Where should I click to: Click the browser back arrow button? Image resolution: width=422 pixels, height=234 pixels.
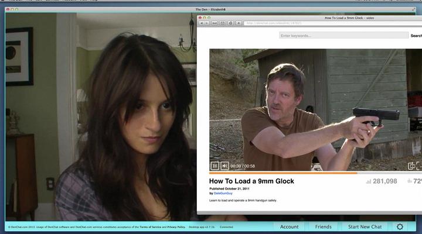click(x=201, y=23)
